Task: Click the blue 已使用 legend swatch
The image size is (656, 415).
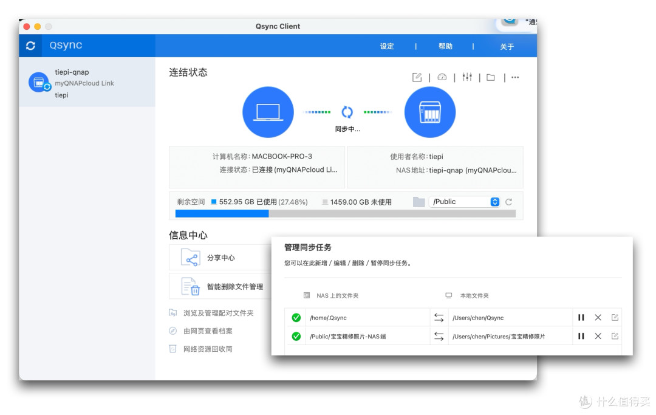Action: [x=214, y=202]
